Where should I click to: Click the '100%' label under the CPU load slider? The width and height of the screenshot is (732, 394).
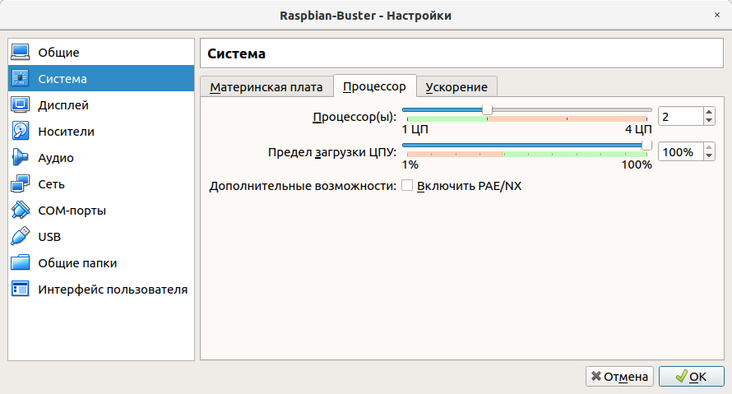637,165
